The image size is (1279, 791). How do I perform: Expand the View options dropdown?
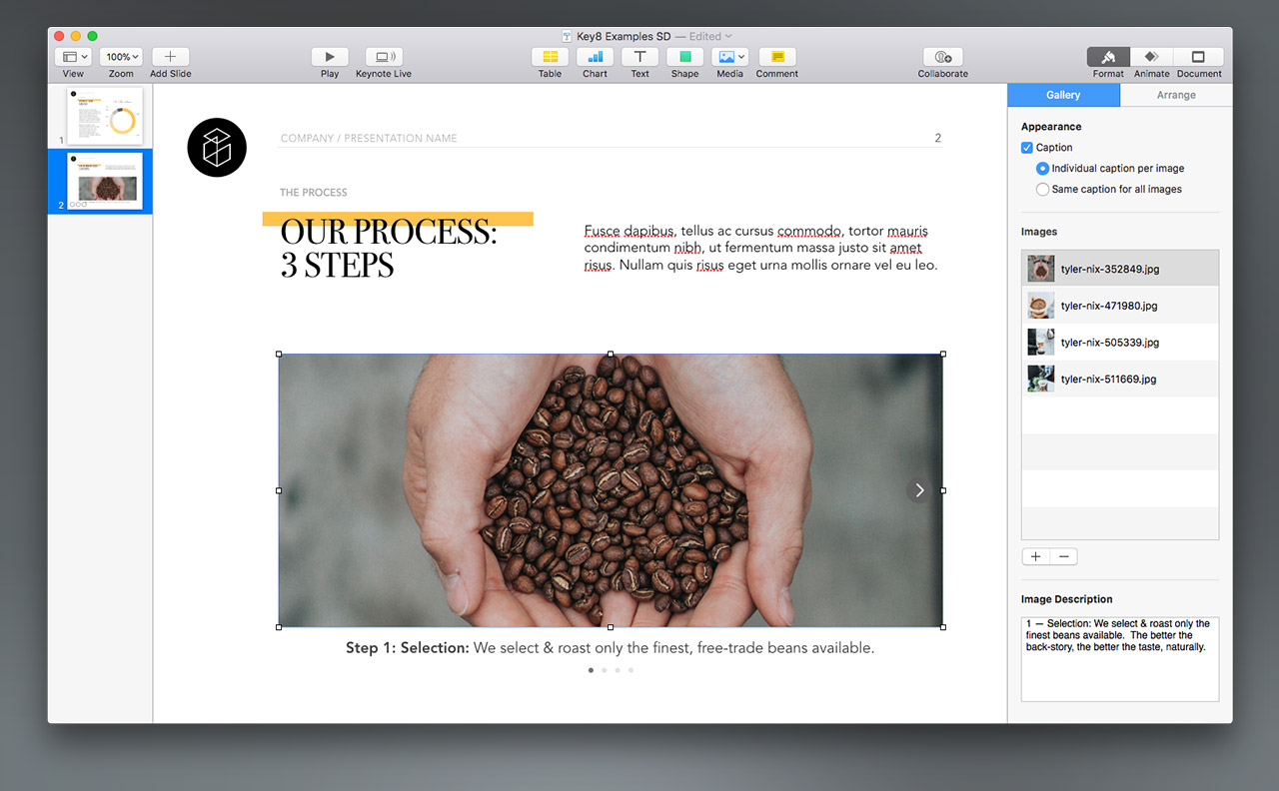[73, 57]
